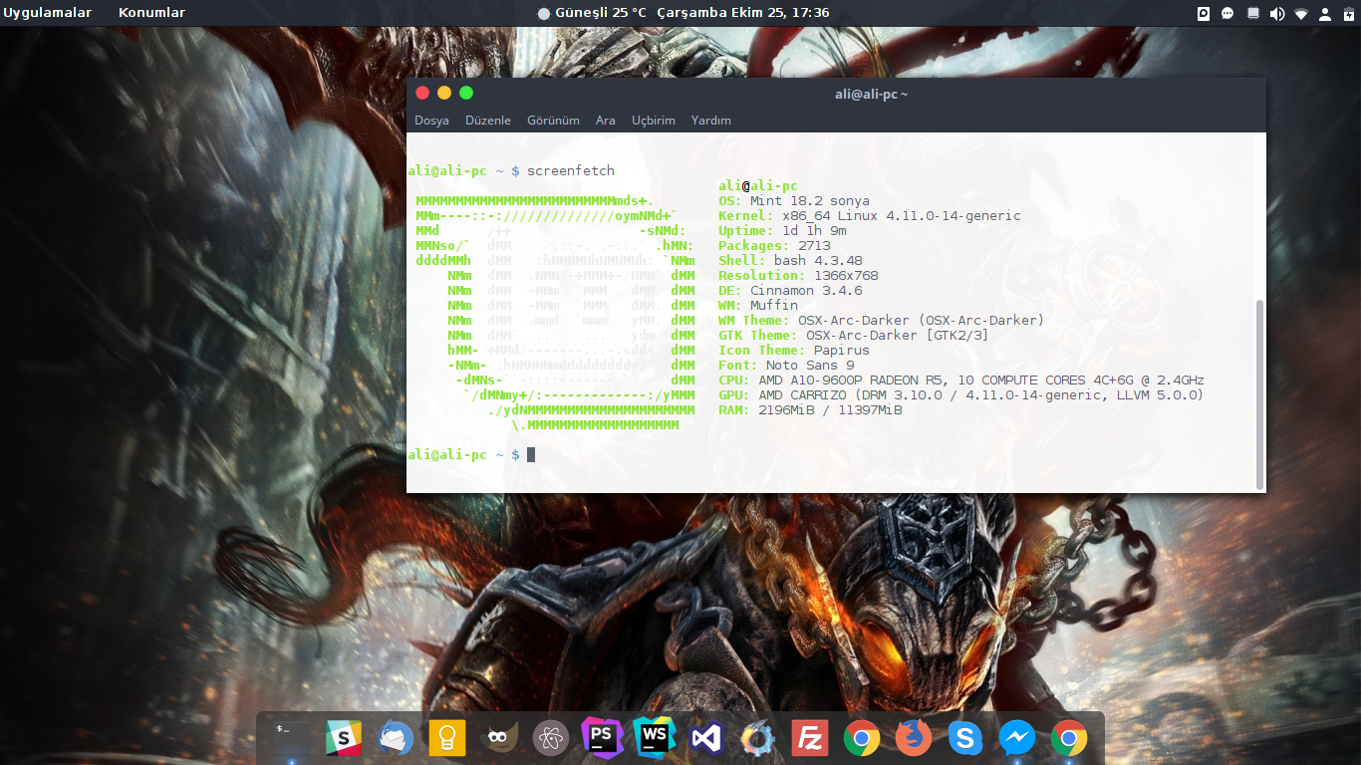Launch Atom editor from the dock
This screenshot has width=1361, height=765.
point(551,738)
